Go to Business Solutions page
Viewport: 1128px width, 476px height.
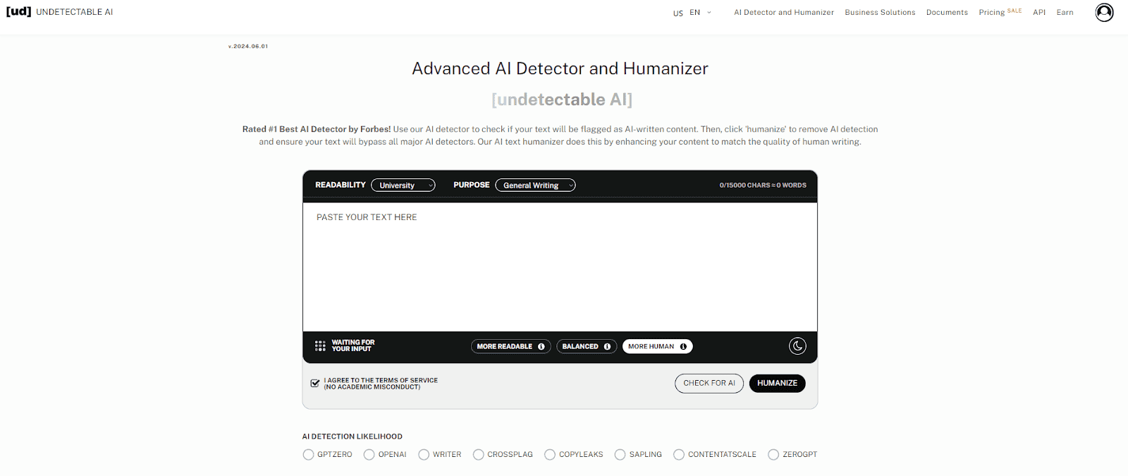tap(880, 13)
